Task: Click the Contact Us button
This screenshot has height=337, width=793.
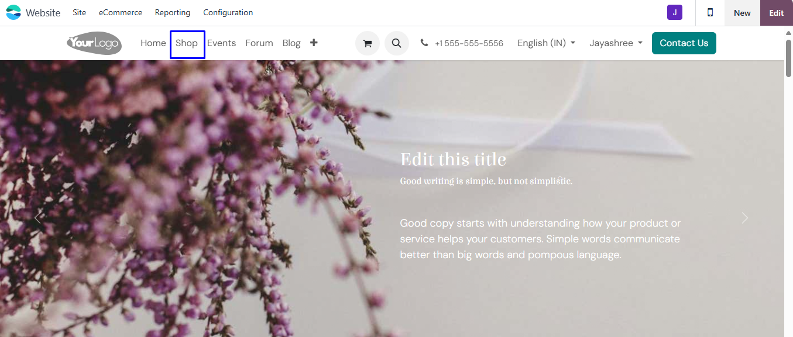Action: (x=684, y=43)
